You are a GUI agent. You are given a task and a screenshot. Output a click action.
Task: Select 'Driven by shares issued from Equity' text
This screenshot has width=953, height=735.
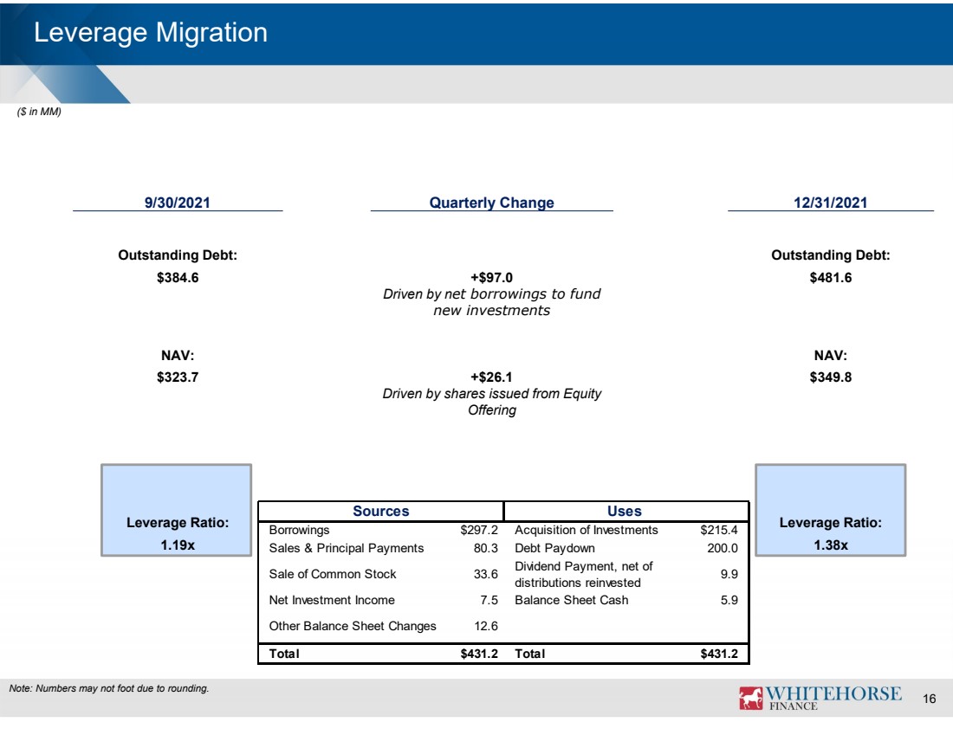point(492,402)
